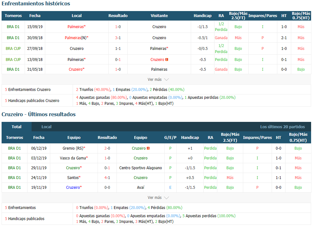
Task: Click result 2-0 Gremio vs Cruzeiro
Action: tap(107, 148)
